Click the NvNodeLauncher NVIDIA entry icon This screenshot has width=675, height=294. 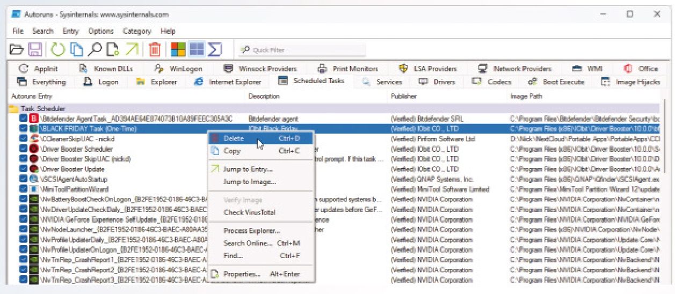coord(34,230)
